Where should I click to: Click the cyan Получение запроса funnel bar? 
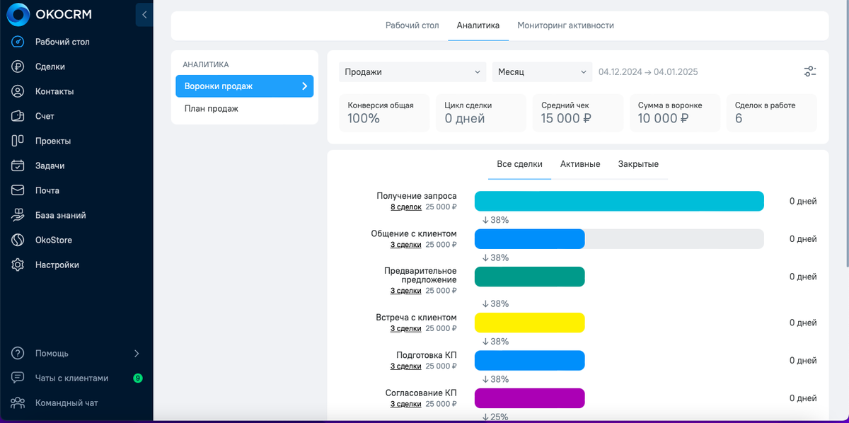coord(619,201)
